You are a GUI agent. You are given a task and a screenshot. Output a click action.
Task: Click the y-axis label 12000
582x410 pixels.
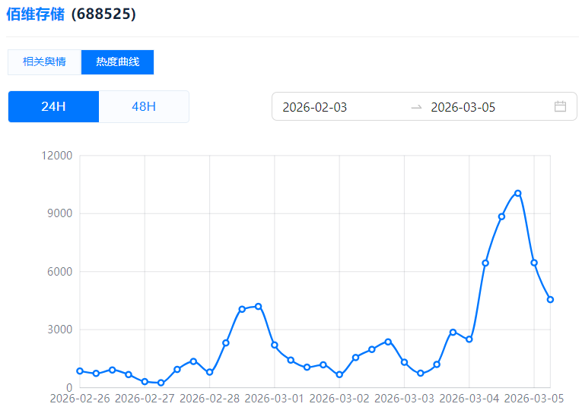58,156
